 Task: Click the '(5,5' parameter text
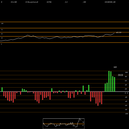(x=66, y=2)
